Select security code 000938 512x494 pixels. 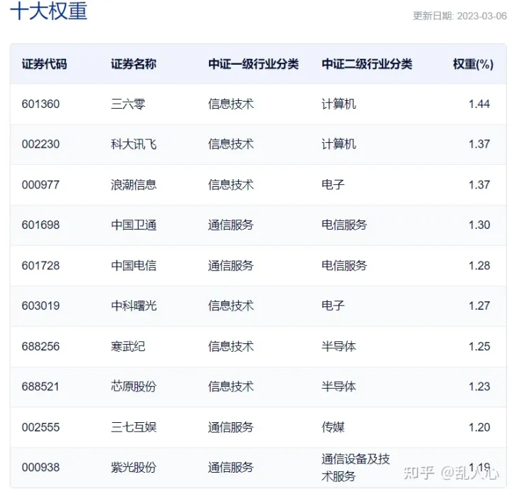41,468
